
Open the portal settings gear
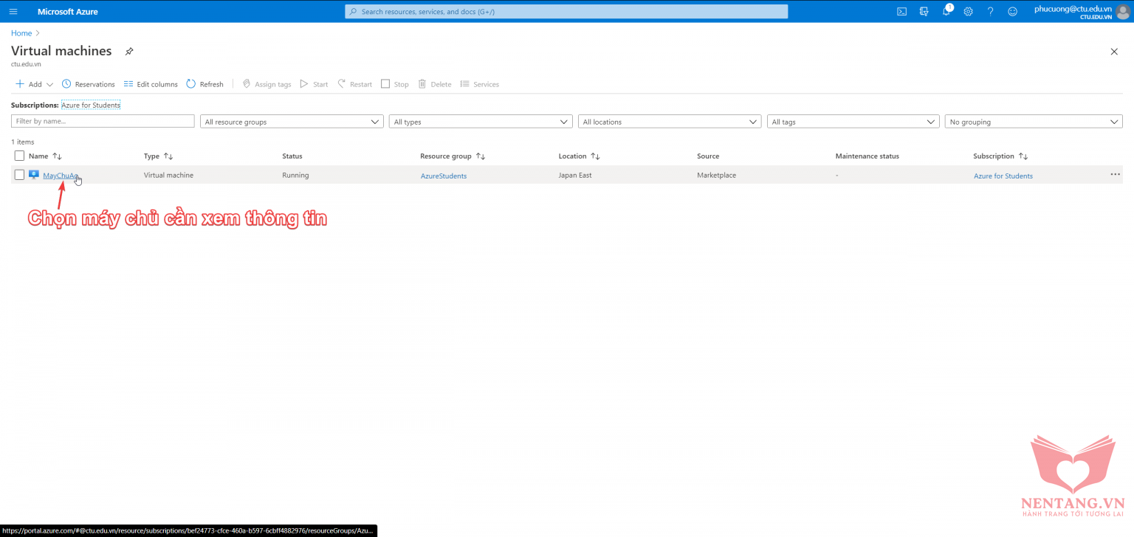(x=968, y=11)
